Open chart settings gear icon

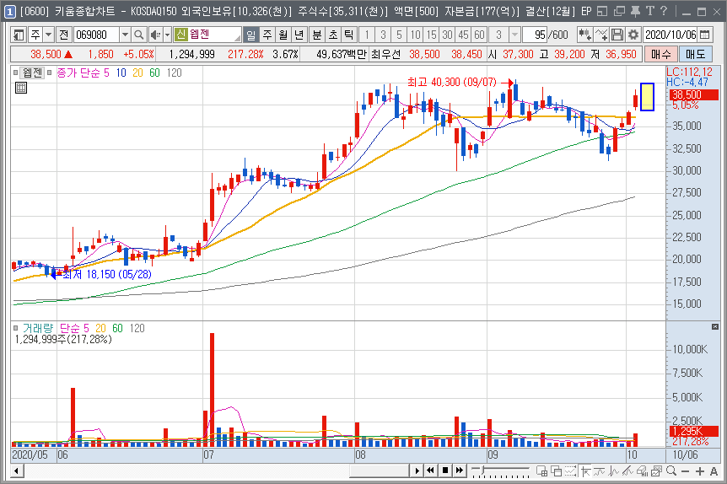pyautogui.click(x=633, y=35)
